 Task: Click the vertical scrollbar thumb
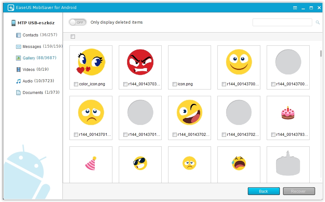[321, 53]
